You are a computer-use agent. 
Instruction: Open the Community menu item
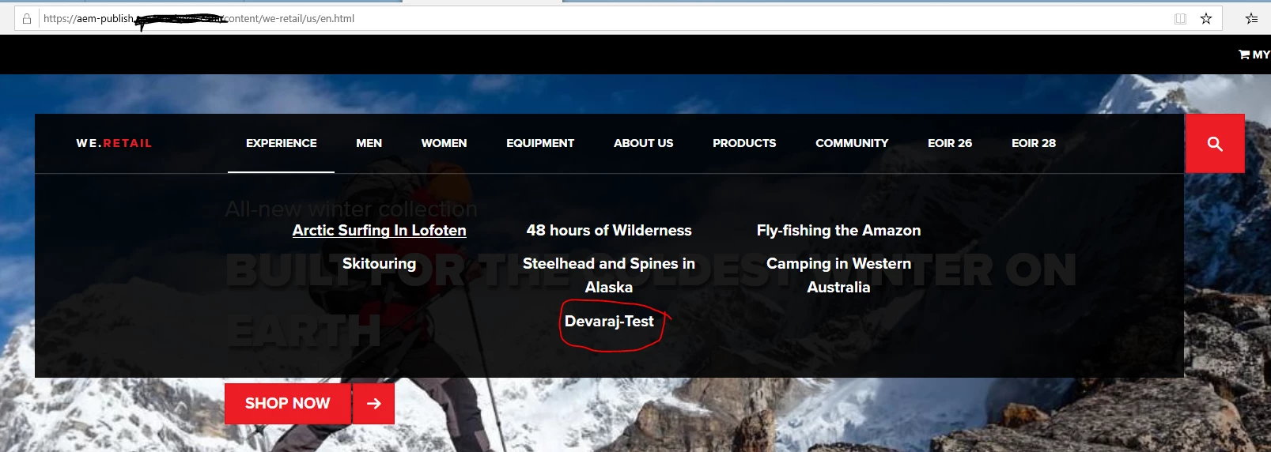(852, 143)
